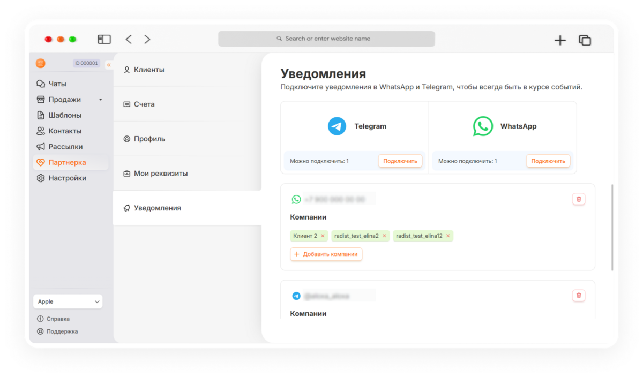Select Партнерка in sidebar
This screenshot has width=643, height=377.
(x=71, y=162)
